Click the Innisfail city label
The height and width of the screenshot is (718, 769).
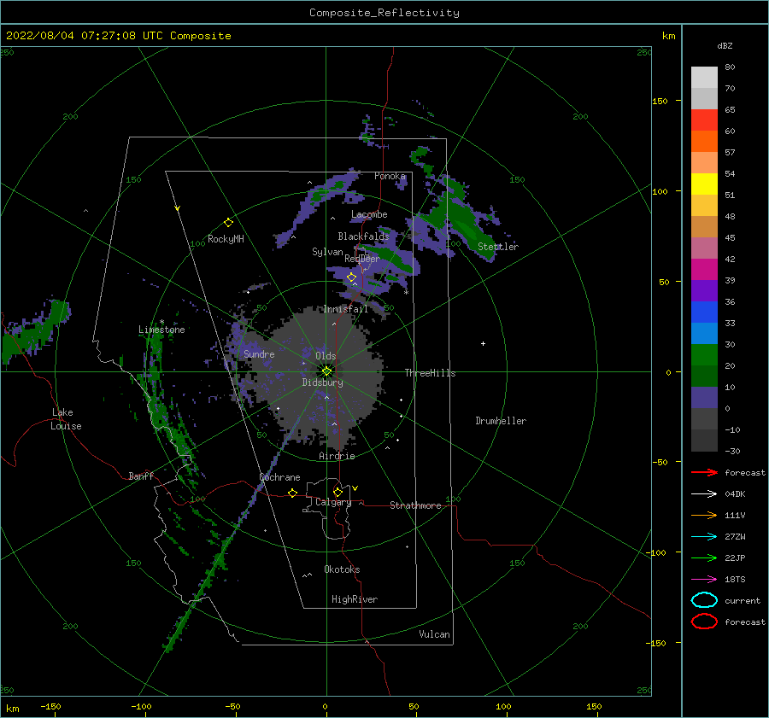tap(345, 309)
